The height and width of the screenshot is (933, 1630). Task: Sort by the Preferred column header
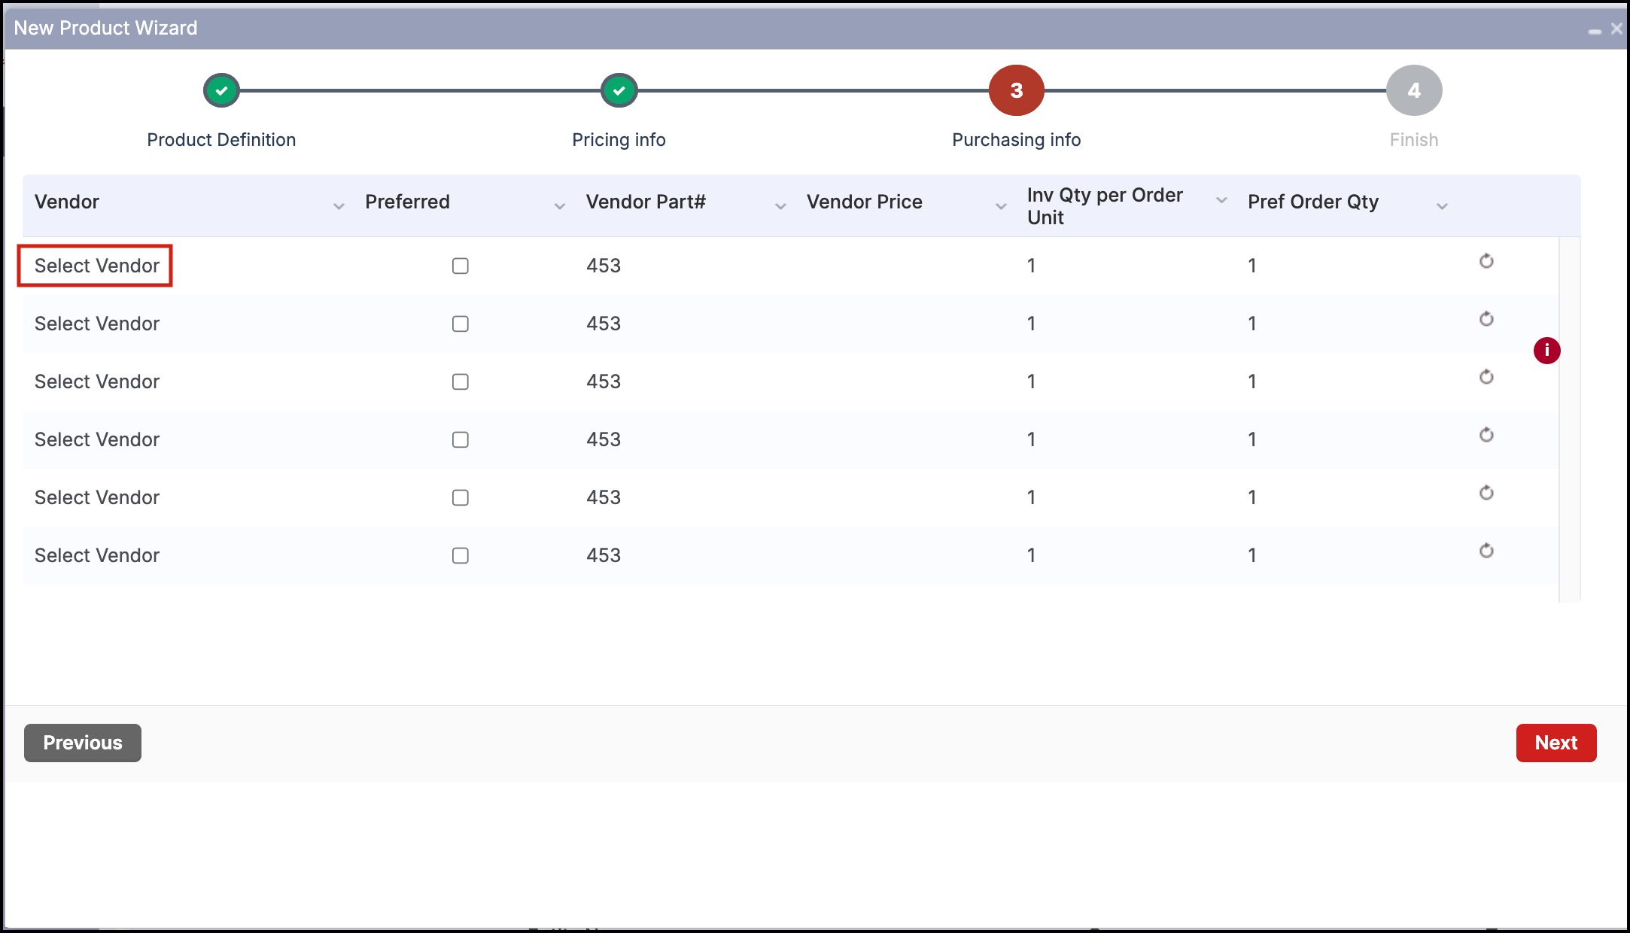click(407, 202)
